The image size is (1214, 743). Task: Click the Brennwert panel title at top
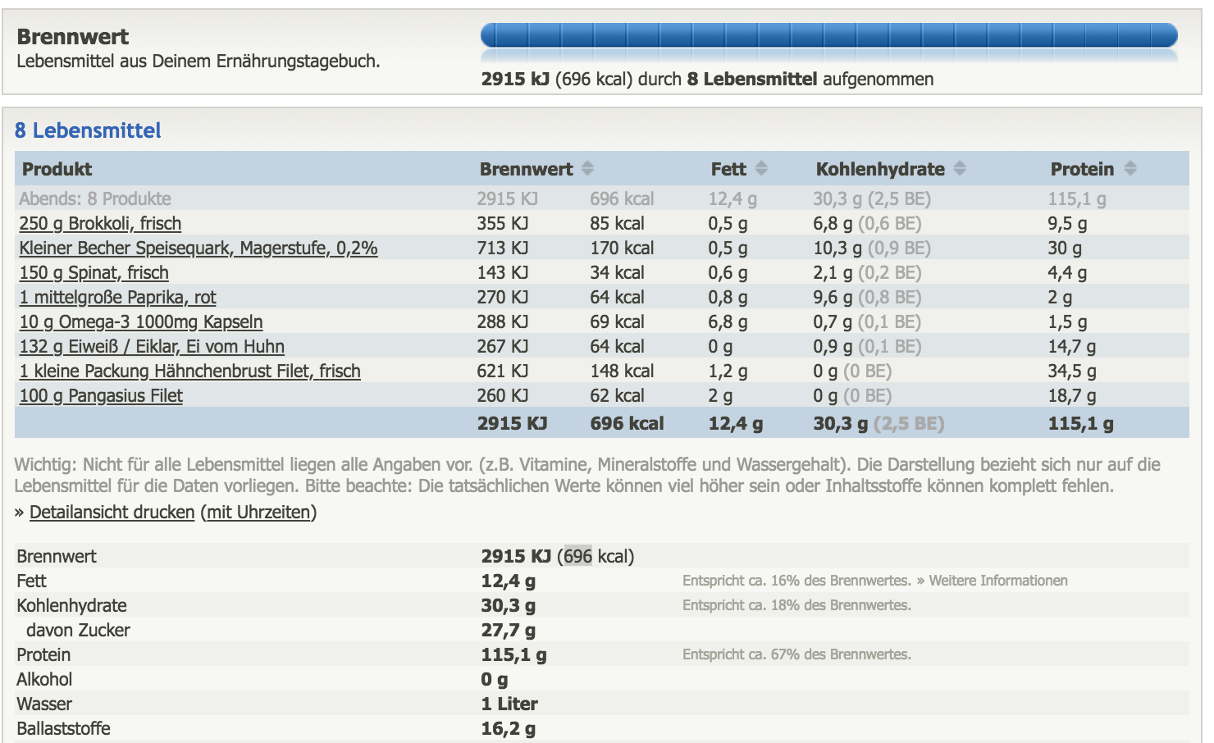73,37
